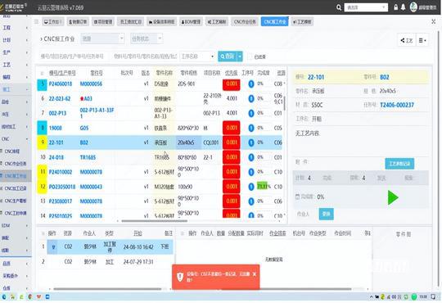
Task: Expand the EDM sidebar section
Action: (16, 225)
